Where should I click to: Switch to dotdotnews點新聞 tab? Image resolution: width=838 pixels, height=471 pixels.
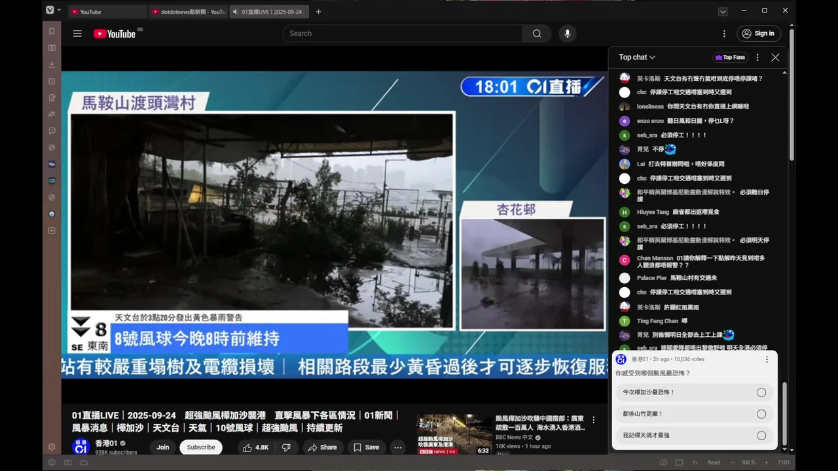click(189, 12)
